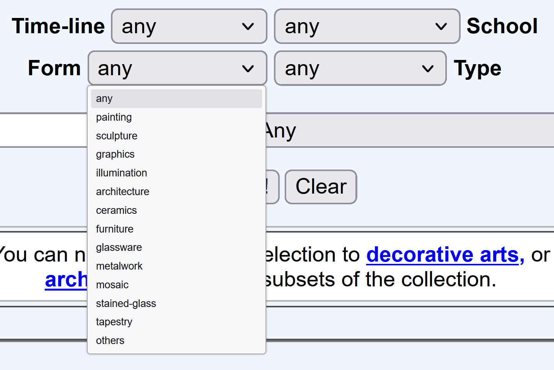
Task: Choose 'furniture' in the Form list
Action: coord(176,229)
